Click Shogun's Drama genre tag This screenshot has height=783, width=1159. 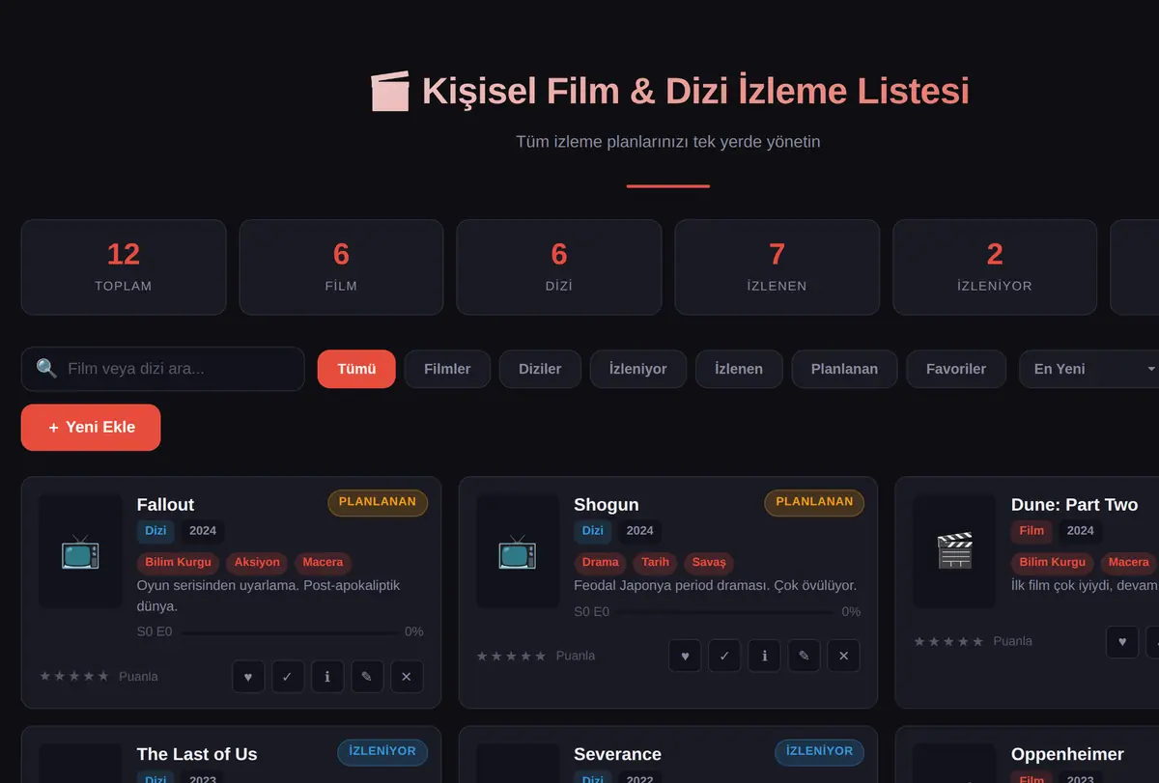(601, 562)
